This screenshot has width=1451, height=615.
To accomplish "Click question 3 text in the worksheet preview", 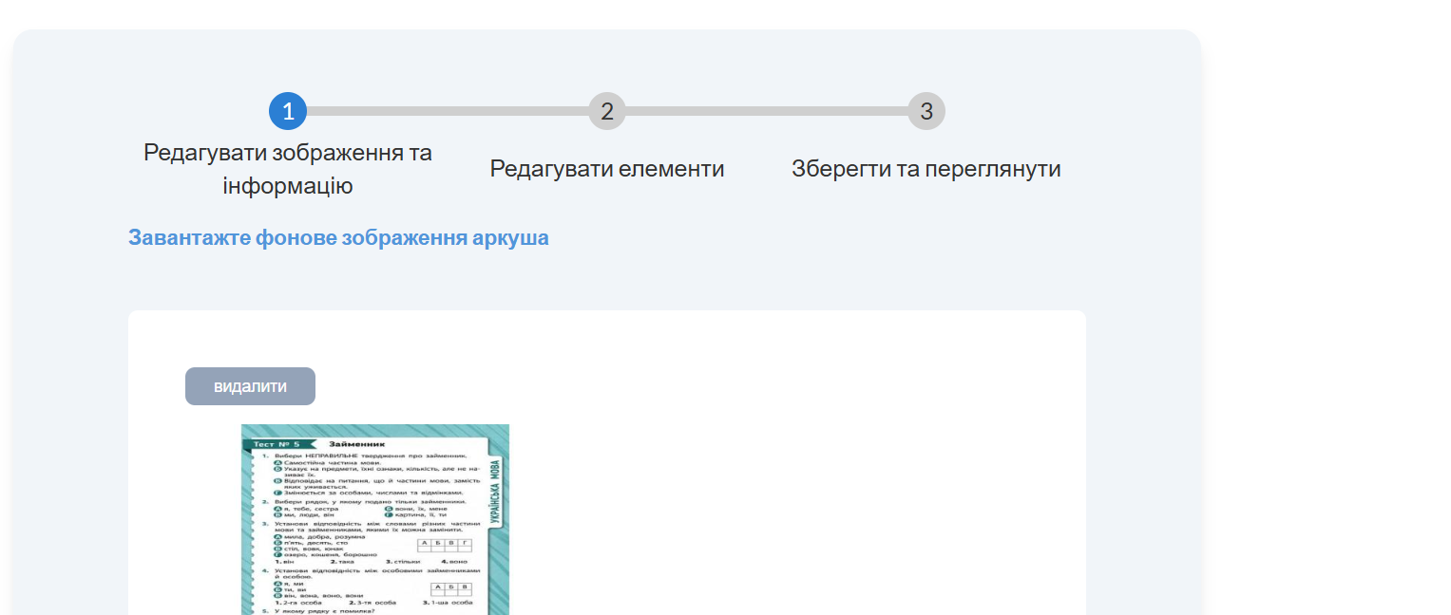I will click(x=371, y=526).
